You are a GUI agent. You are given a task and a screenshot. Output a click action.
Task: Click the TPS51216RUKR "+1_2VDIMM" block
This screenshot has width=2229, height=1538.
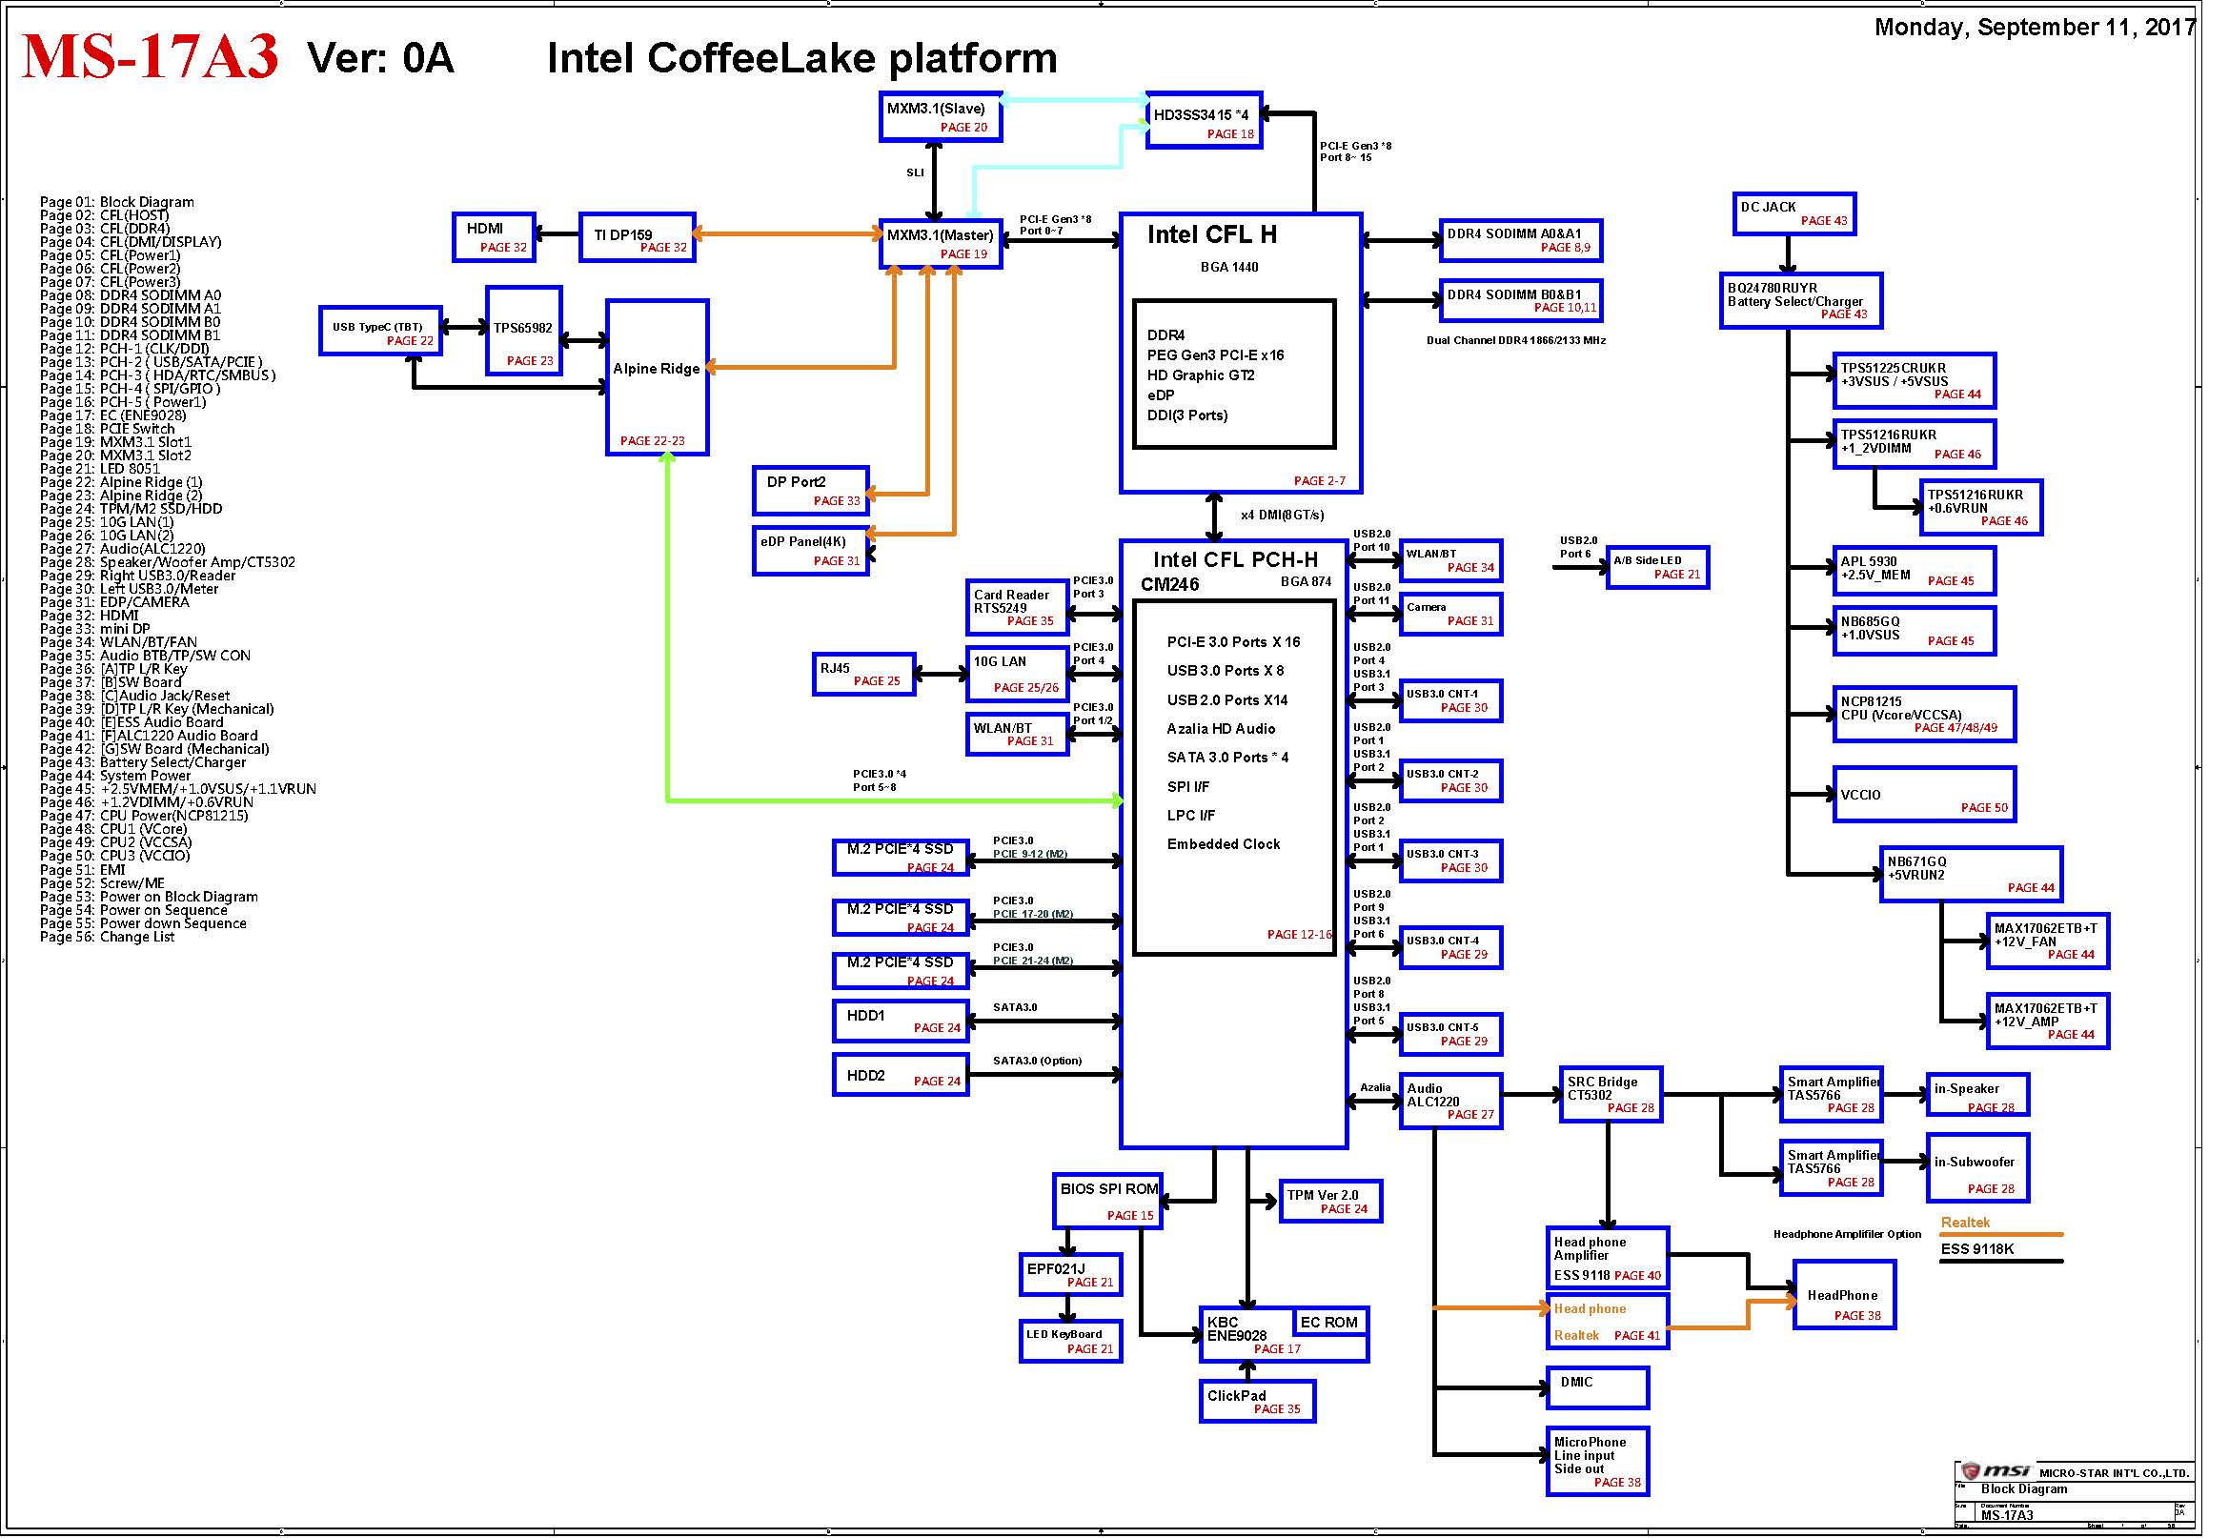[1914, 444]
